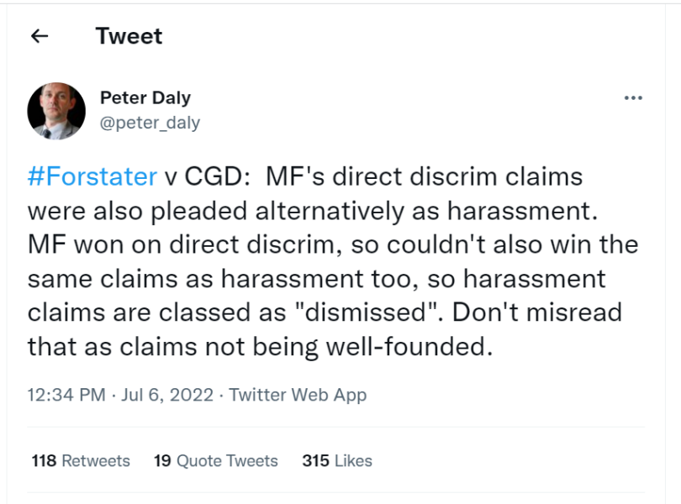View the 19 Quote Tweets
The image size is (681, 504).
pos(215,460)
